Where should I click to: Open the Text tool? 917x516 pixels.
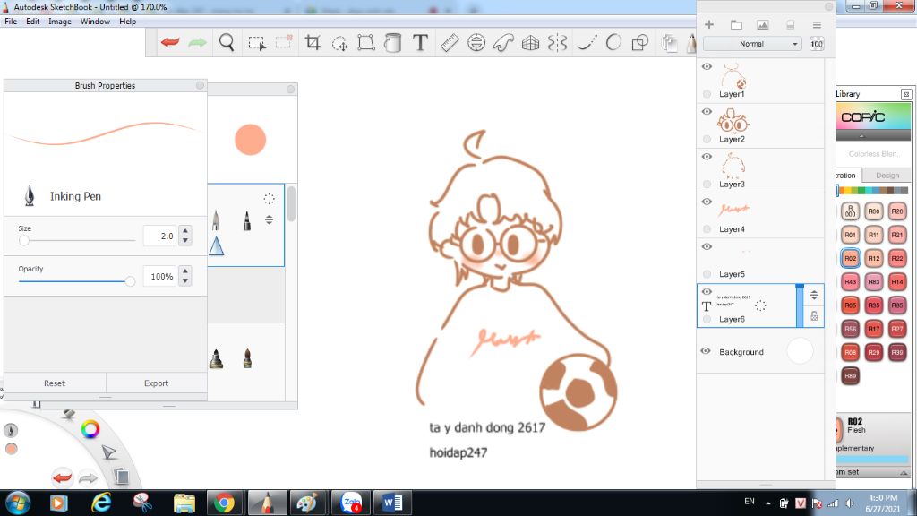pyautogui.click(x=420, y=43)
